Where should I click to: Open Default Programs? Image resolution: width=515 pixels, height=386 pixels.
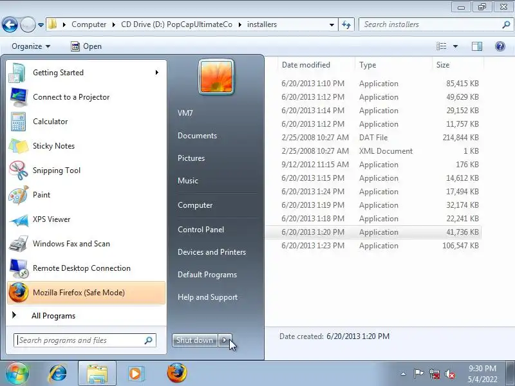pos(207,275)
